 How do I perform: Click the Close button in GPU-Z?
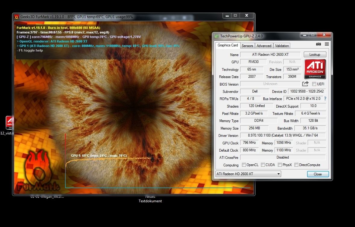[x=318, y=174]
